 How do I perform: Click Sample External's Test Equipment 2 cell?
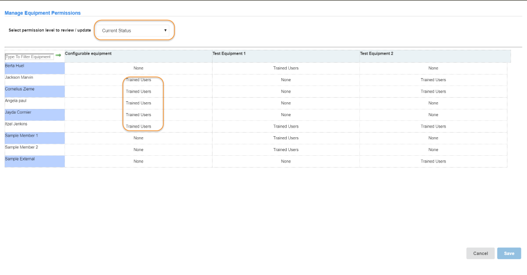click(x=433, y=161)
